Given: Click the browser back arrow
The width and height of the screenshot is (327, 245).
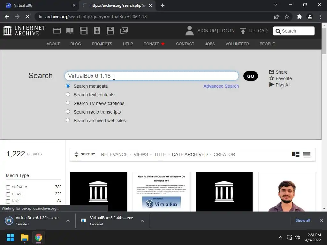Looking at the screenshot, I should click(7, 17).
